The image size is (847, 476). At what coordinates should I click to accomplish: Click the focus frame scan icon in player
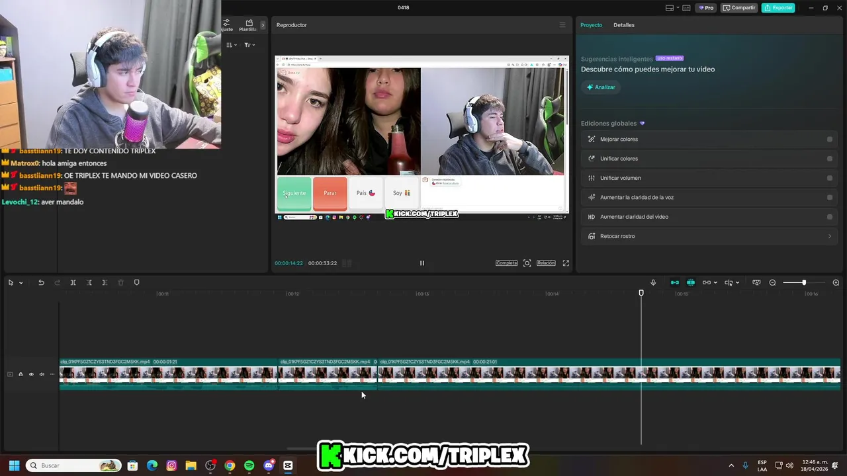click(x=527, y=263)
